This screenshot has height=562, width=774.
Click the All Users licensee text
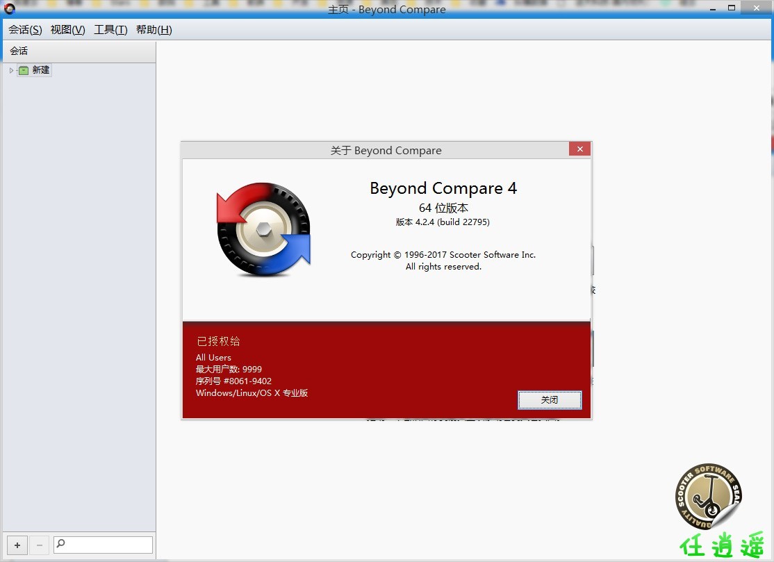point(213,357)
